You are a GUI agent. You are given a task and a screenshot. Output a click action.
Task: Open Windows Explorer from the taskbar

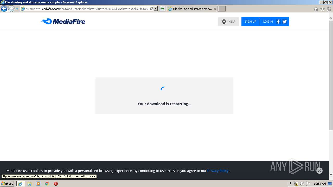pos(29,184)
